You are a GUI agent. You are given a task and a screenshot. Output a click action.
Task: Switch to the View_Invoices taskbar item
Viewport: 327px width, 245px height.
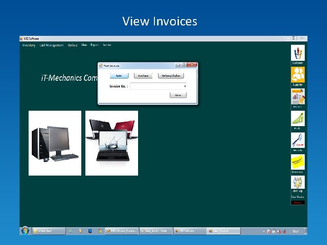pos(224,231)
